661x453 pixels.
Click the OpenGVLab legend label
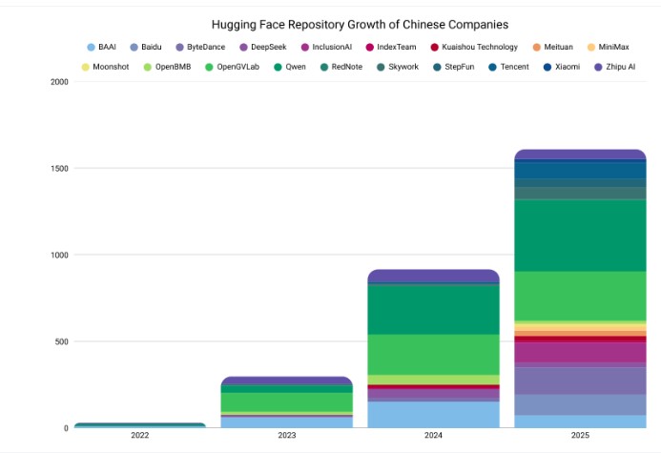238,67
